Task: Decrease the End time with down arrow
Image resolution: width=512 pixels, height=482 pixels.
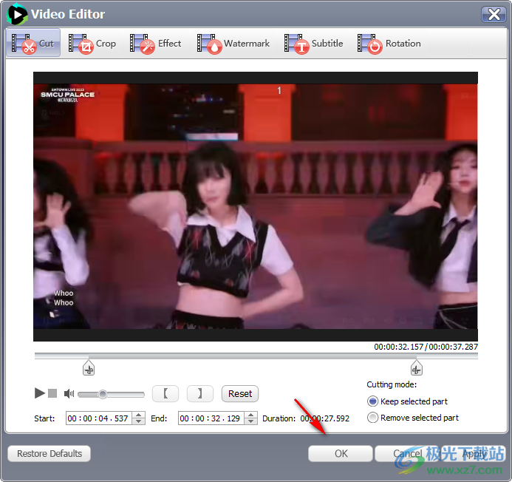Action: coord(250,421)
